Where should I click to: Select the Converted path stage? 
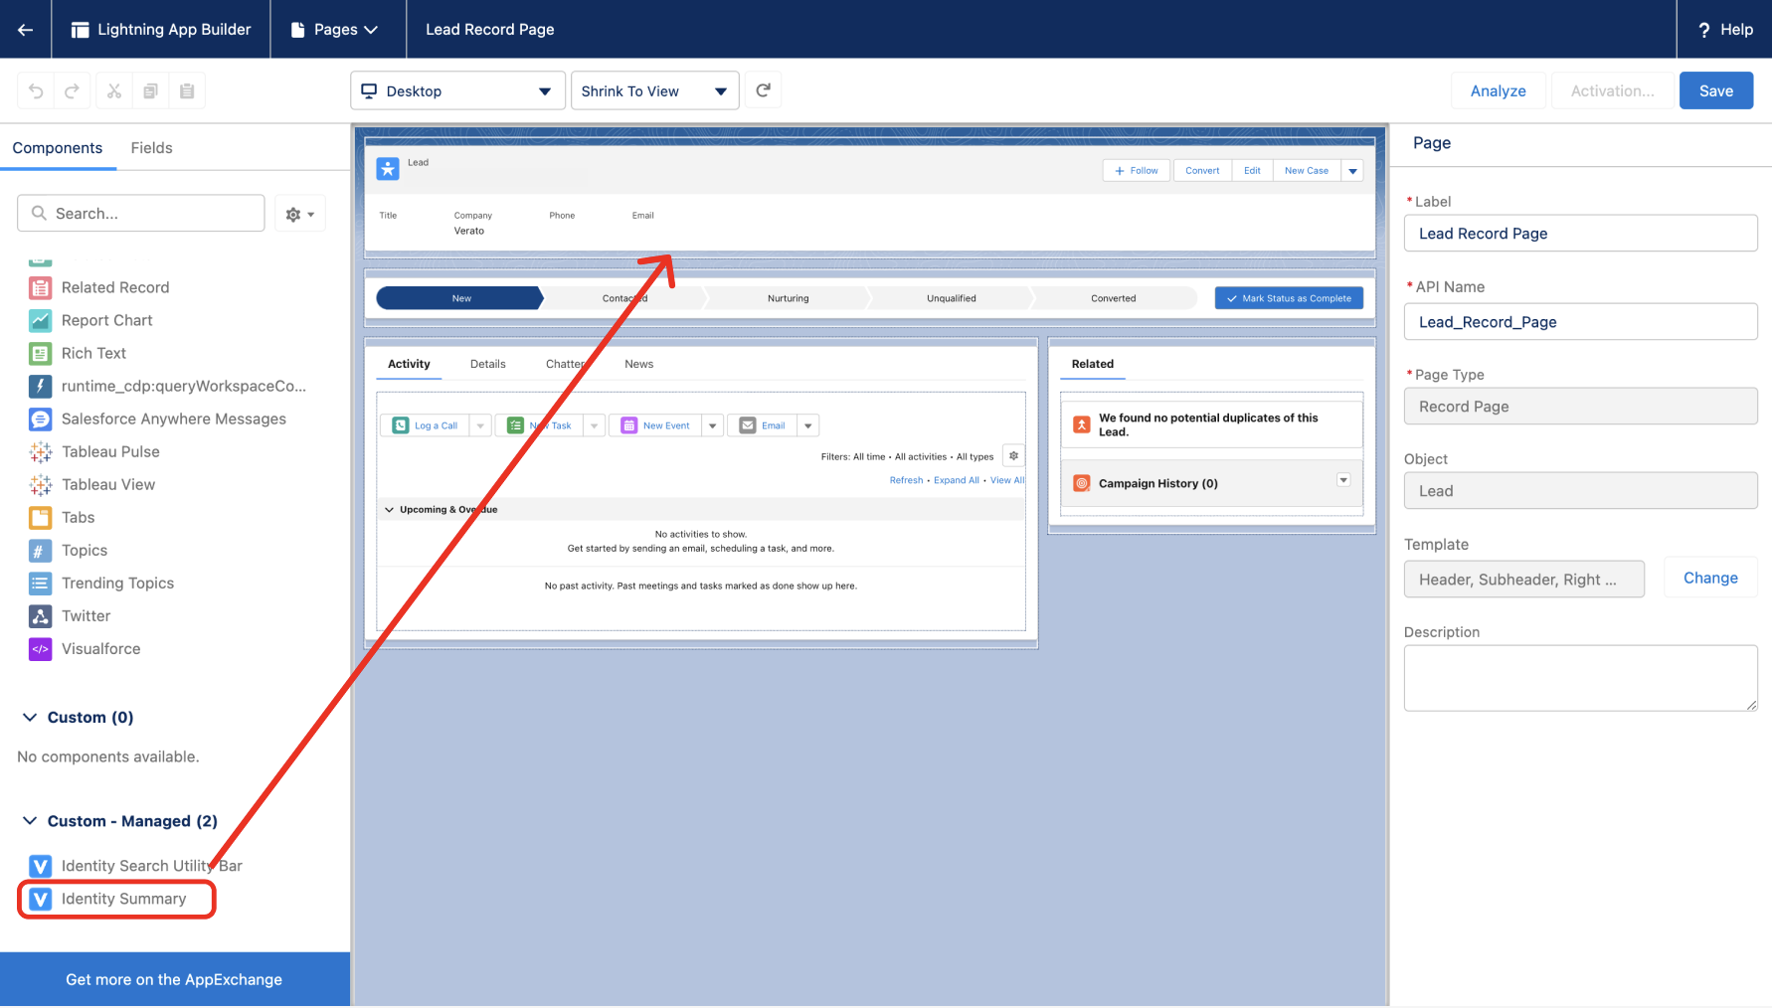pyautogui.click(x=1114, y=298)
